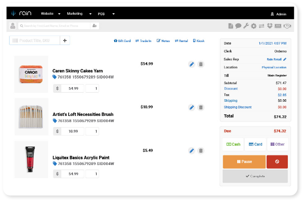Open the chat bubble messages icon
Screen dimensions: 304x202
point(238,26)
